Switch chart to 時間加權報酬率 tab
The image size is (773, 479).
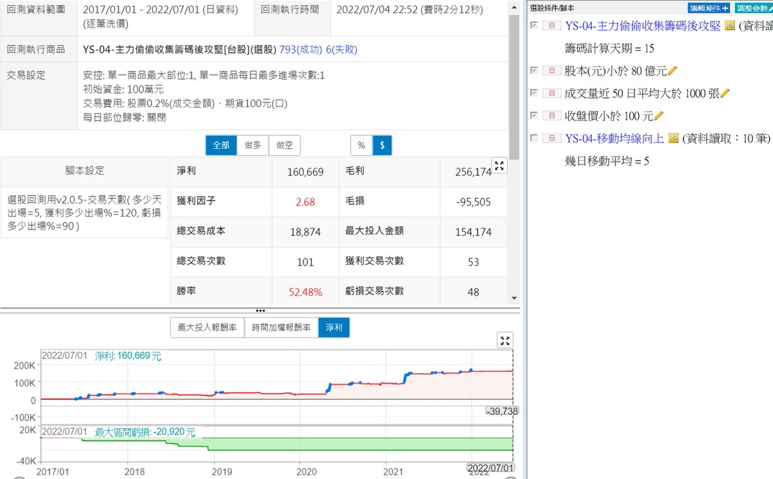tap(281, 327)
